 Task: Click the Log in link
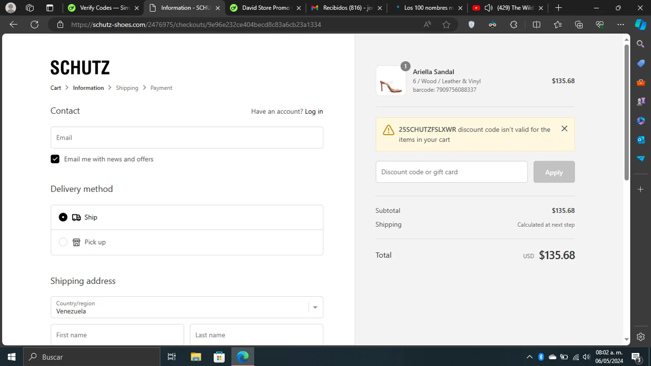pyautogui.click(x=314, y=112)
